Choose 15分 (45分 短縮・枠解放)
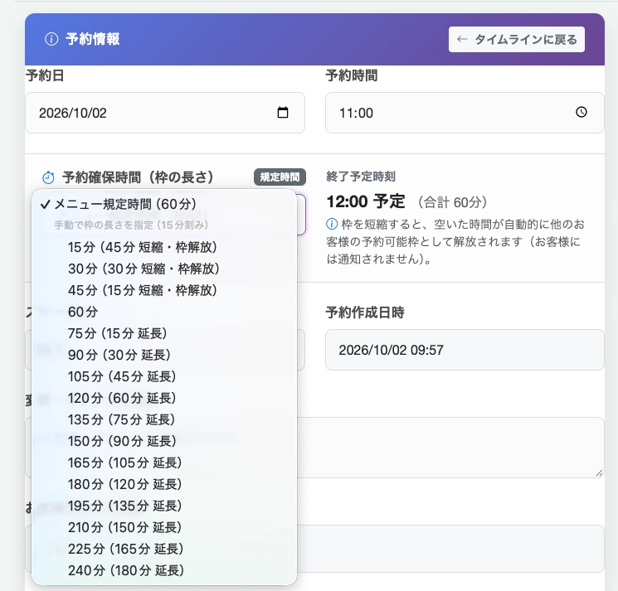The image size is (618, 591). pos(164,247)
